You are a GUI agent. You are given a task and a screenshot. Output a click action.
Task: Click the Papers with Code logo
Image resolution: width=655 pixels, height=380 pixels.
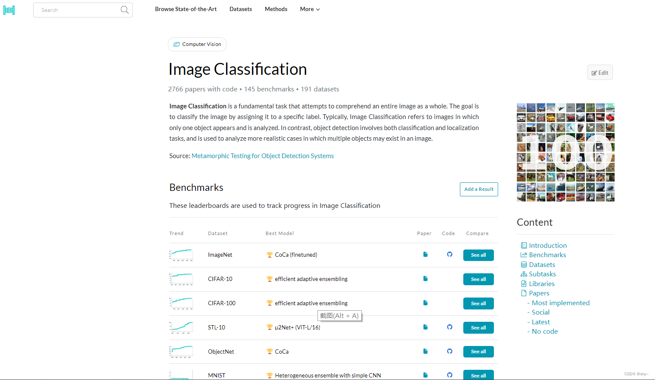click(x=9, y=10)
